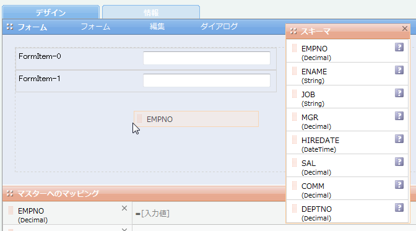Select EMPNO (Decimal) in the mapping panel
The image size is (416, 231).
67,213
